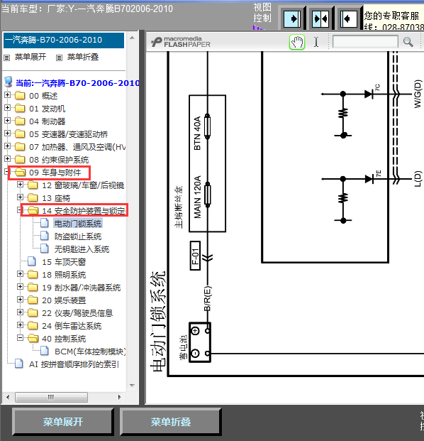Image resolution: width=424 pixels, height=441 pixels.
Task: Expand the 24 倒车雷达系统 node
Action: [20, 325]
